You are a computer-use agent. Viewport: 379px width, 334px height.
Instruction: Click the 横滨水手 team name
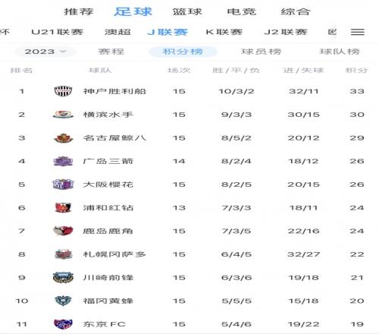108,115
